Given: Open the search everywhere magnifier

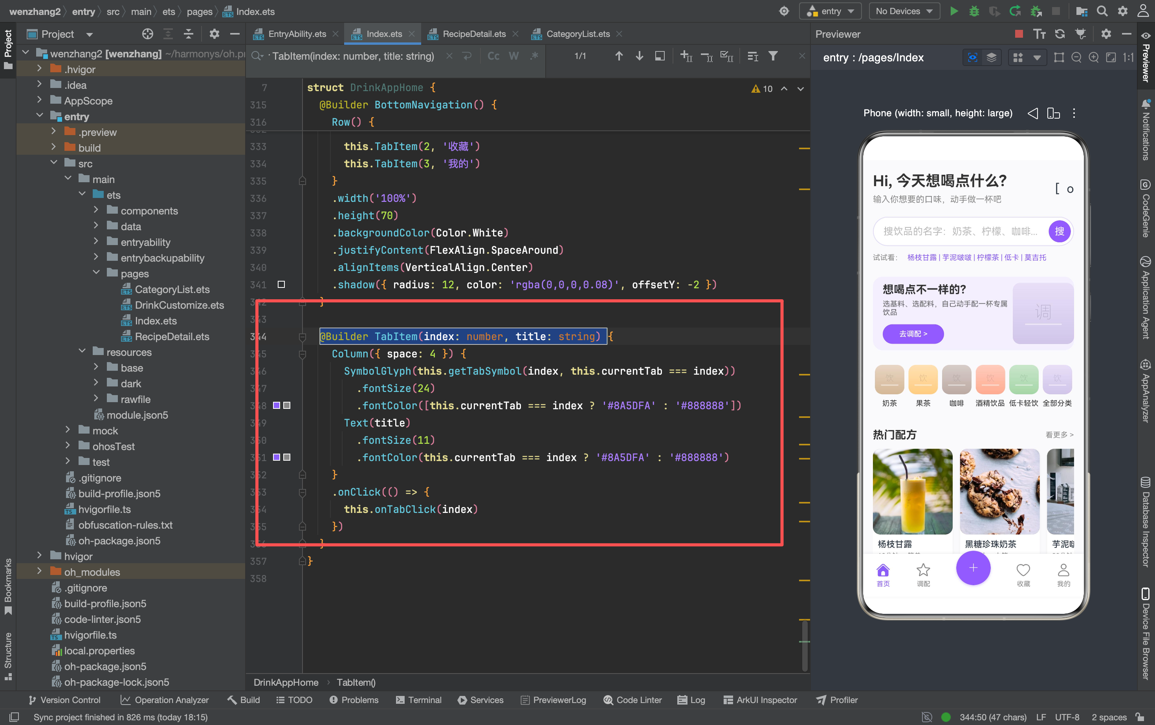Looking at the screenshot, I should pos(1102,11).
